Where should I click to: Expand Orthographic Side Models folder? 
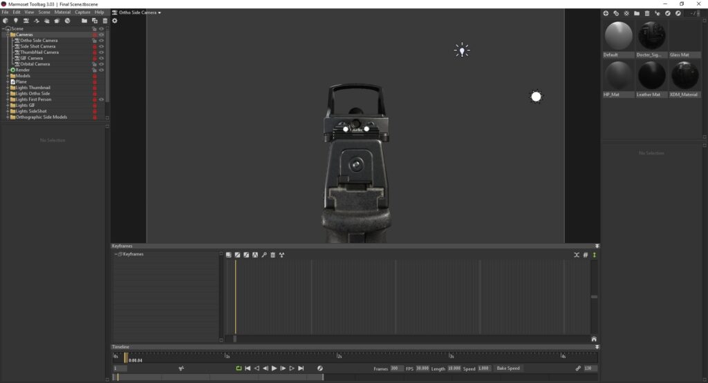(x=8, y=117)
